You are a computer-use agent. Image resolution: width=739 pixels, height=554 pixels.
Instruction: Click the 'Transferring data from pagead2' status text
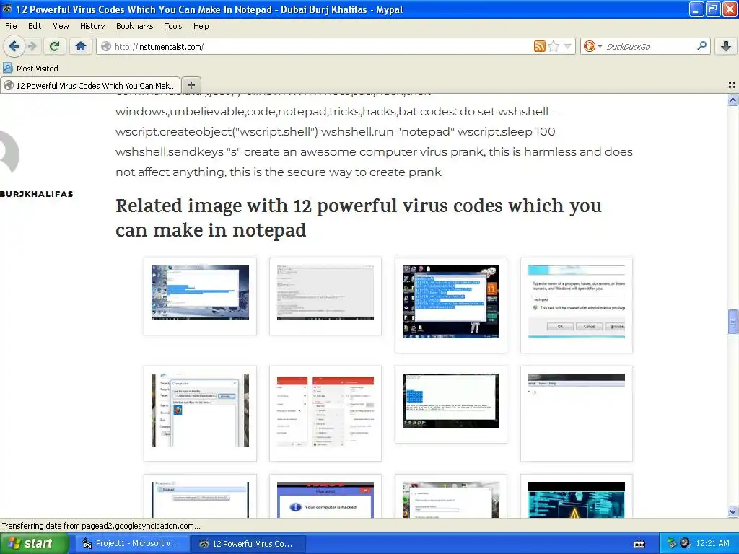(x=101, y=526)
